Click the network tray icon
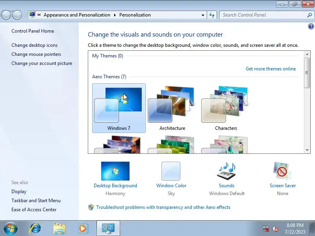This screenshot has width=315, height=236. 265,229
